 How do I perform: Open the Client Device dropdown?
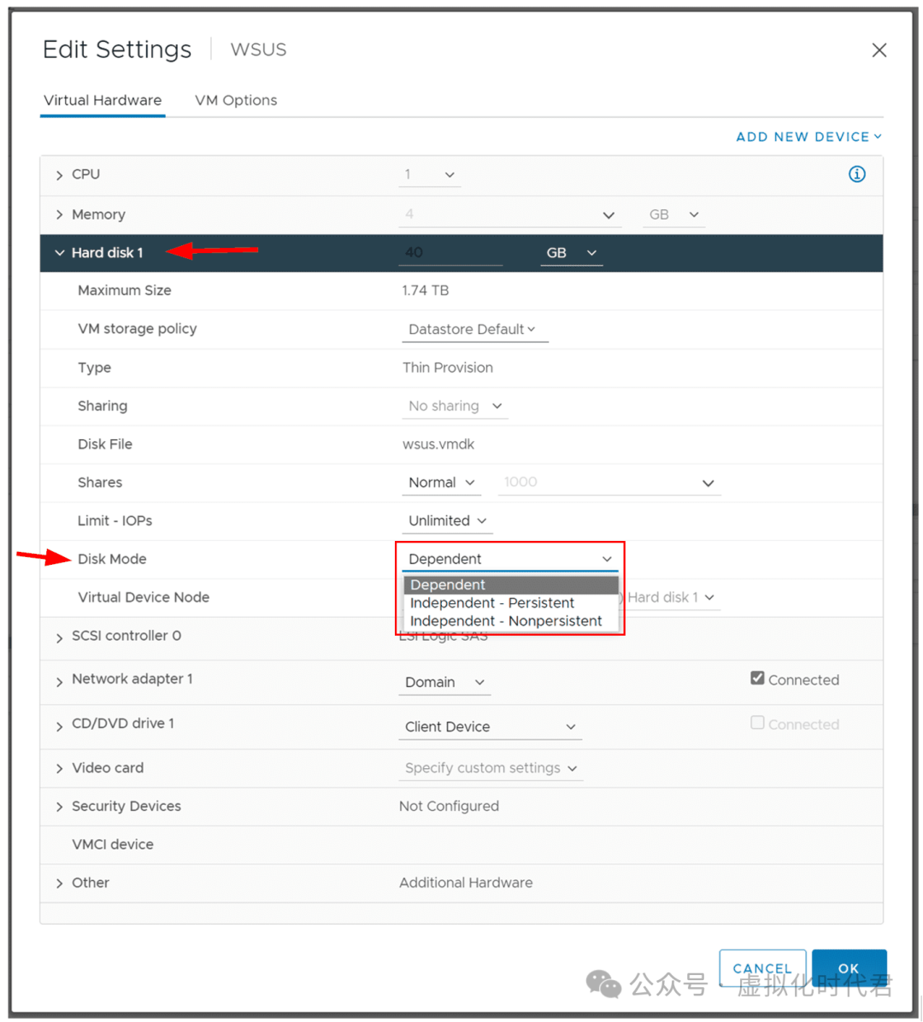[491, 726]
